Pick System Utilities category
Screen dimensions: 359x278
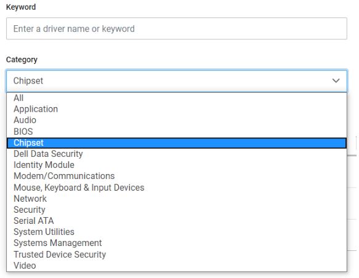177,232
